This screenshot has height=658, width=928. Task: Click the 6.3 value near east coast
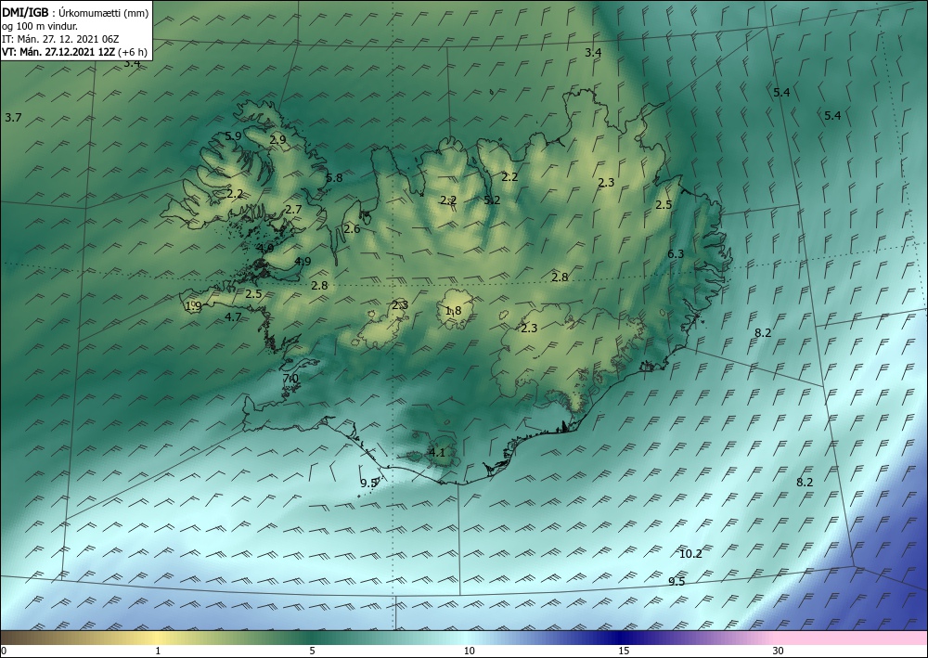pyautogui.click(x=676, y=254)
